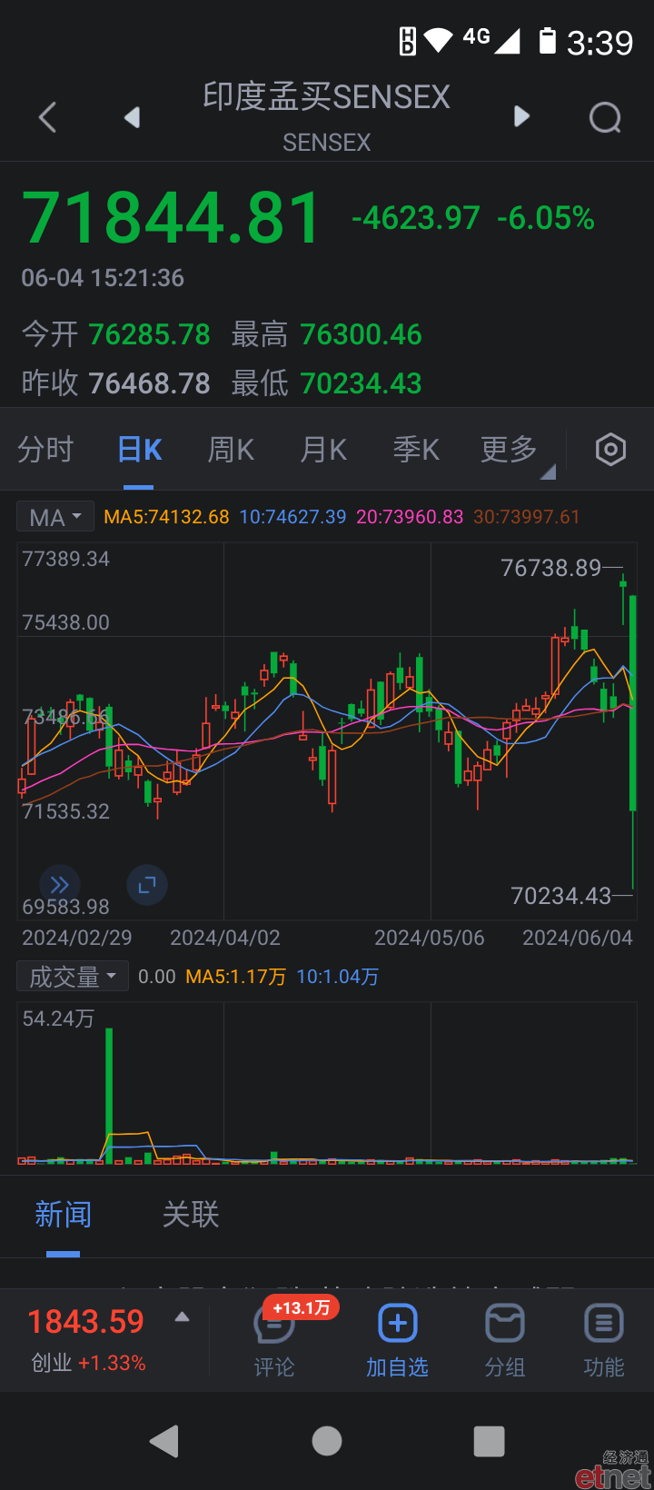Tap Android home navigation button
Viewport: 654px width, 1490px height.
coord(327,1441)
